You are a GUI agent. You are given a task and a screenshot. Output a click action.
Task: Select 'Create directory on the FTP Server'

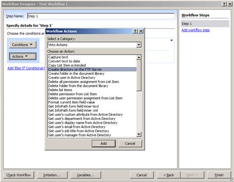click(92, 70)
